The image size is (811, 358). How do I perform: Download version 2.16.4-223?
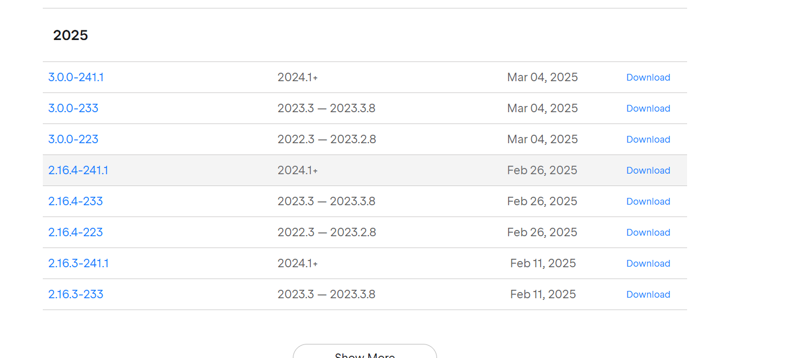[x=648, y=232]
